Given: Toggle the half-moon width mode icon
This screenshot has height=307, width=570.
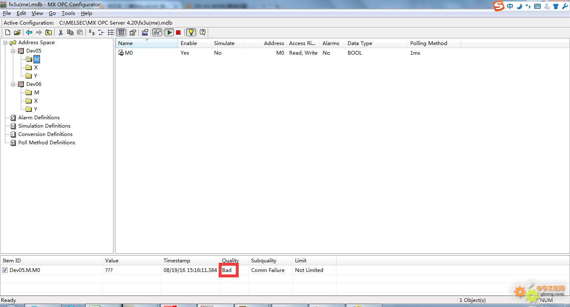Looking at the screenshot, I should pyautogui.click(x=519, y=6).
